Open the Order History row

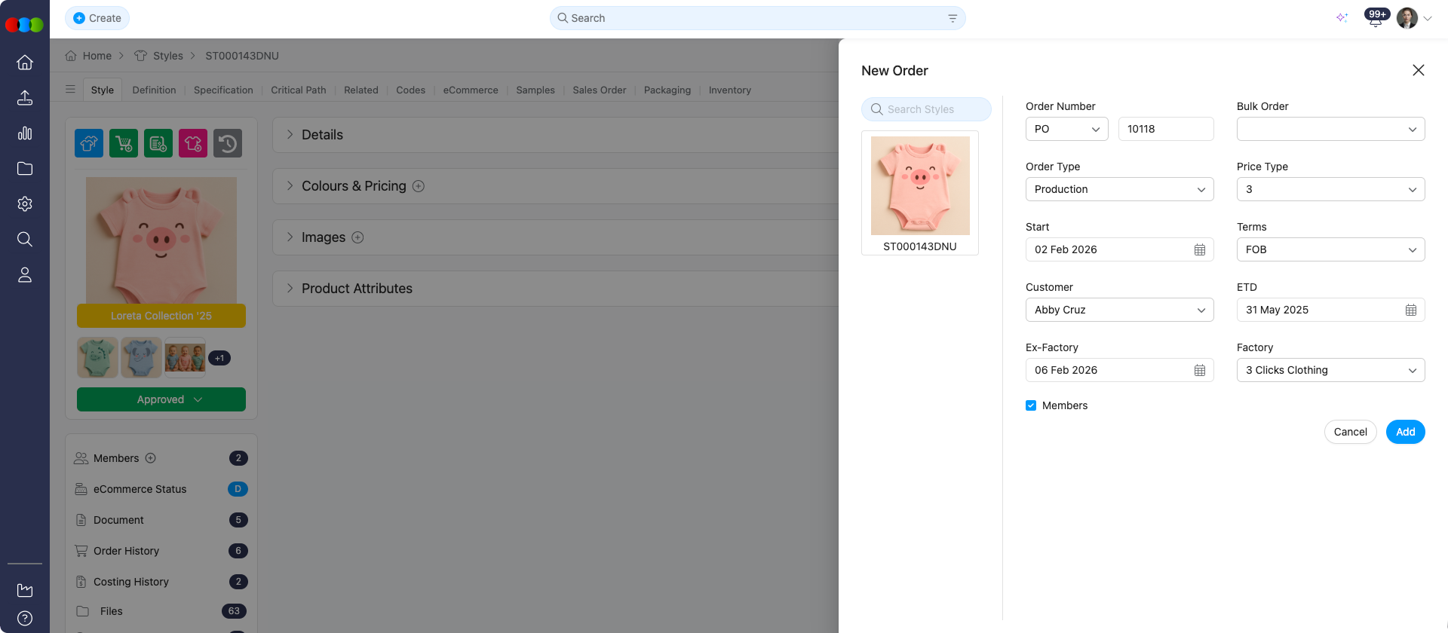click(161, 551)
